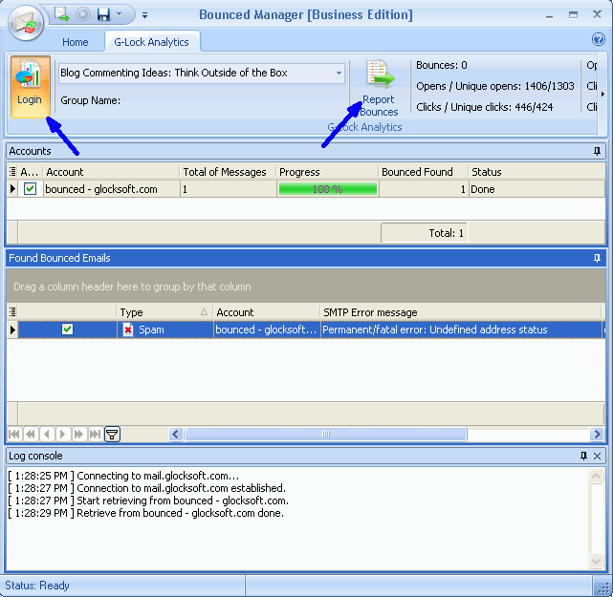Go to the next record navigator button
This screenshot has width=613, height=597.
(63, 435)
